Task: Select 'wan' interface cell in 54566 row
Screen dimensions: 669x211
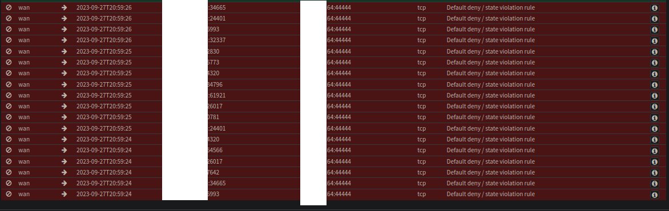Action: pyautogui.click(x=24, y=150)
